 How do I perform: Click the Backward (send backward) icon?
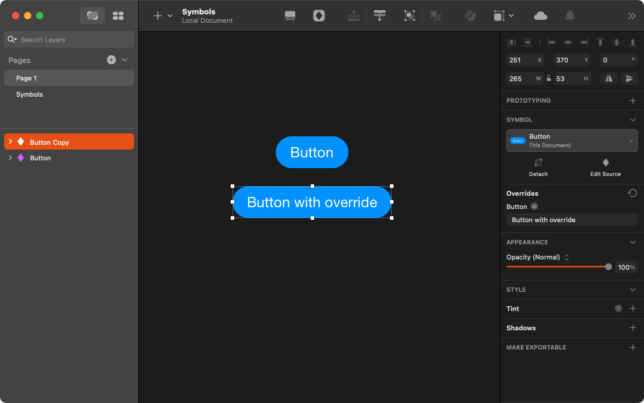[380, 16]
